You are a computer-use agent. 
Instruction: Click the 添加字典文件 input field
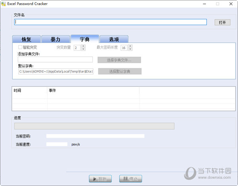tap(55, 59)
